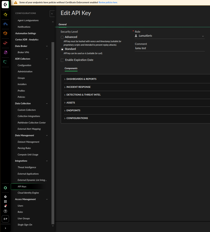The height and width of the screenshot is (232, 210).
Task: Click the notification bell icon
Action: 5,206
